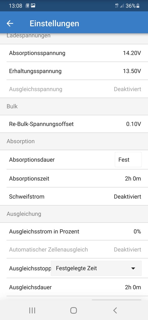The height and width of the screenshot is (320, 148).
Task: Tap the disabled Ausgleichsspannung row
Action: [74, 89]
